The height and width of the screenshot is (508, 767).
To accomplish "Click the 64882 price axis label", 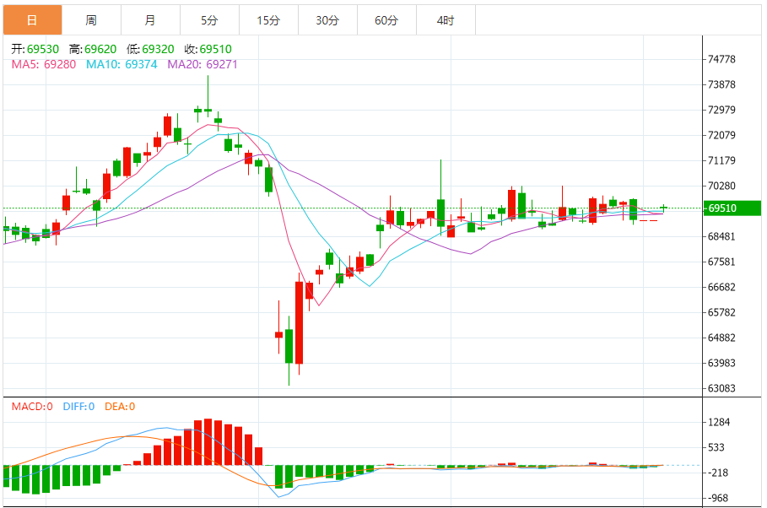I will [722, 338].
